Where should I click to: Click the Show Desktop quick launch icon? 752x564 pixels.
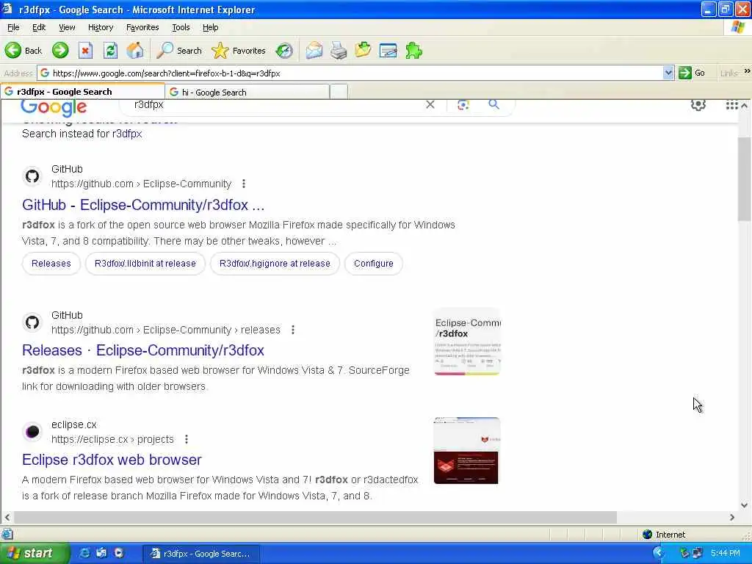tap(101, 553)
